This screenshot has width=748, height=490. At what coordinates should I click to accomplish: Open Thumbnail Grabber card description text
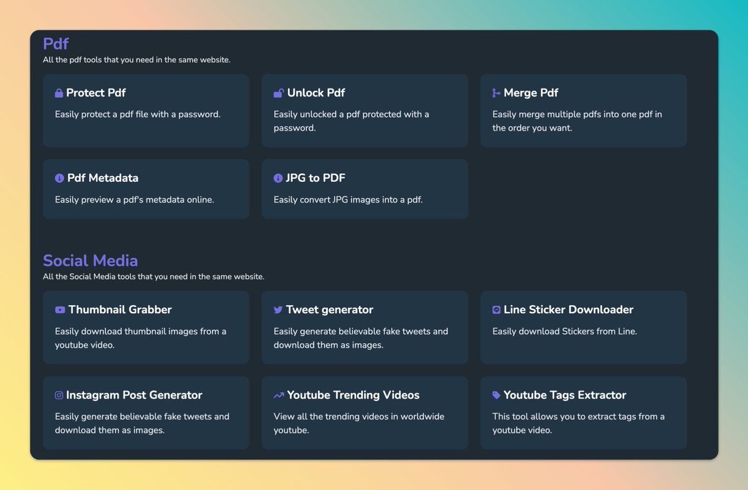[140, 338]
